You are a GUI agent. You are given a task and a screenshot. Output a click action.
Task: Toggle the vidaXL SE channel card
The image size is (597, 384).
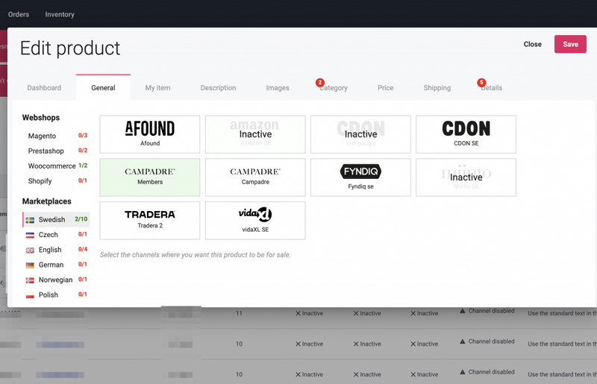[x=255, y=221]
